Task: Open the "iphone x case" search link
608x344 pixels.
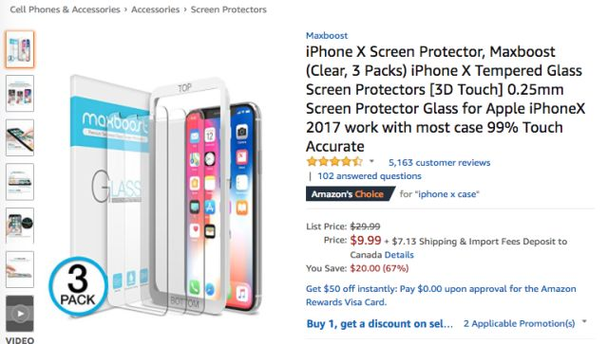Action: coord(447,194)
